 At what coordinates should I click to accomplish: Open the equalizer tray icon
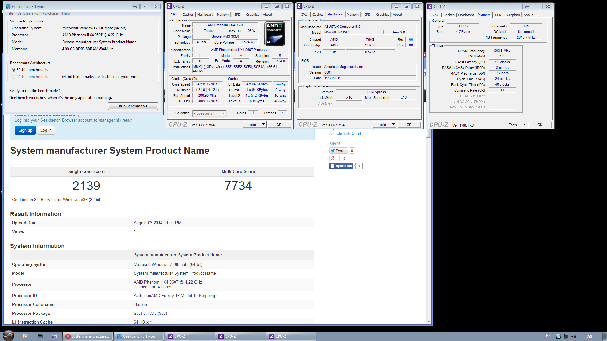tap(558, 337)
